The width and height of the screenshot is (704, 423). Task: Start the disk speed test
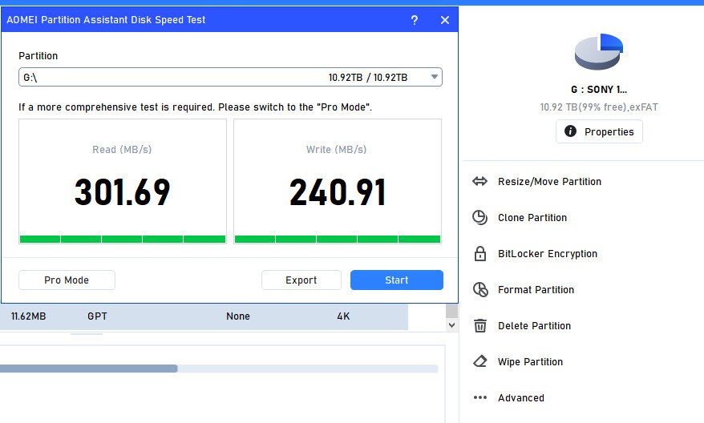396,280
